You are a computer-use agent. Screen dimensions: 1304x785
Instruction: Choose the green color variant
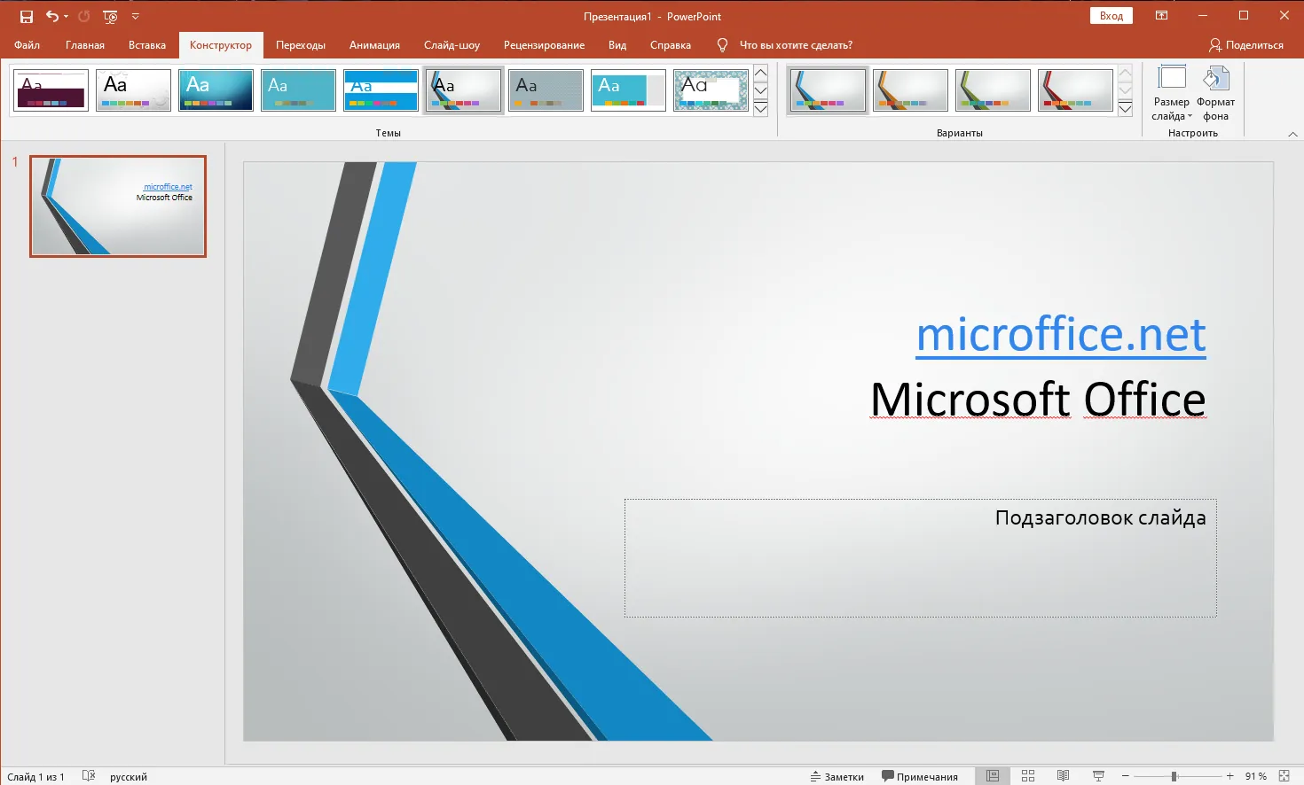pos(993,90)
